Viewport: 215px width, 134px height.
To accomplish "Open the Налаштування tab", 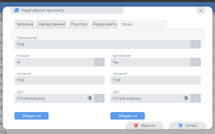I will point(52,24).
